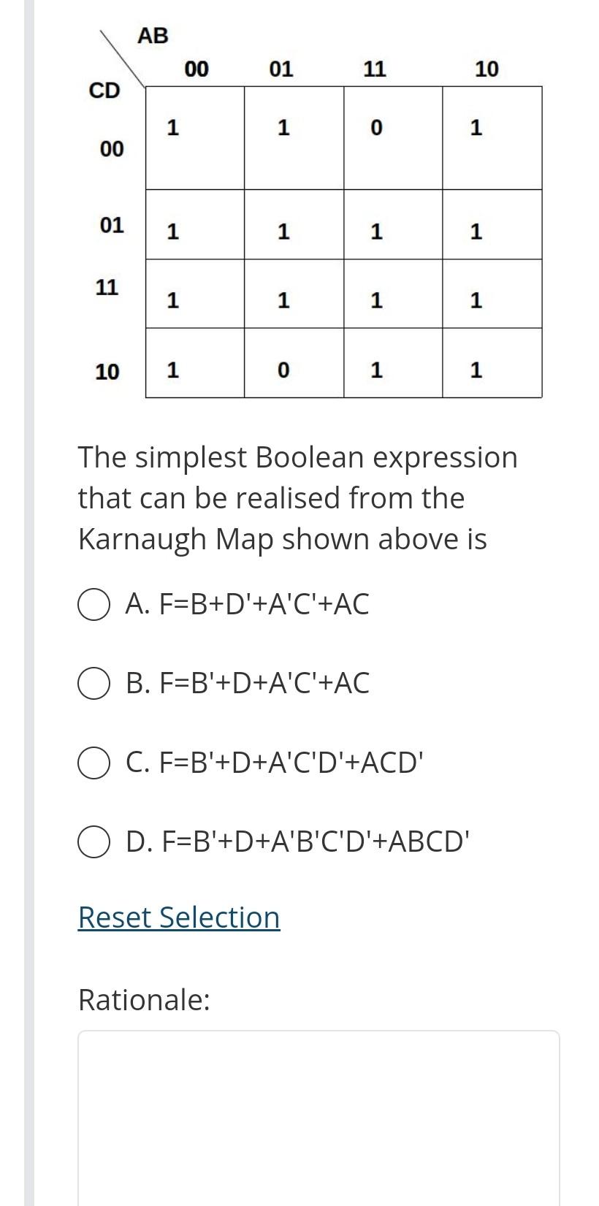Viewport: 599px width, 1206px height.
Task: Click the 0 cell in row 10
Action: point(283,370)
